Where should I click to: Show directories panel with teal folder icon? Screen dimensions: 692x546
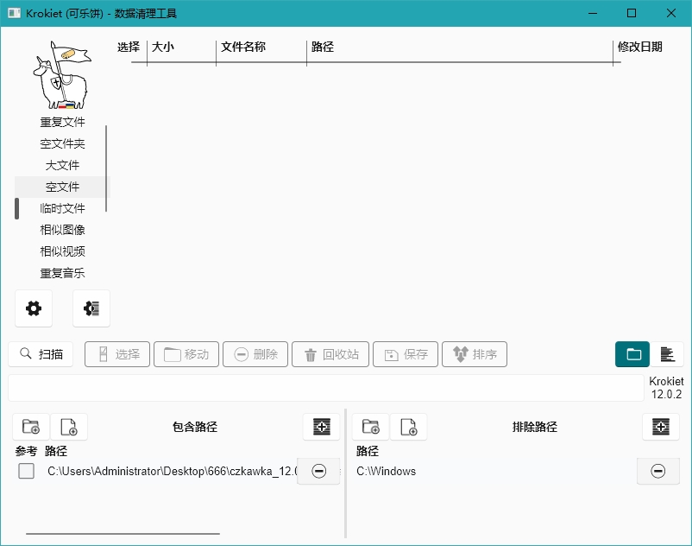632,354
